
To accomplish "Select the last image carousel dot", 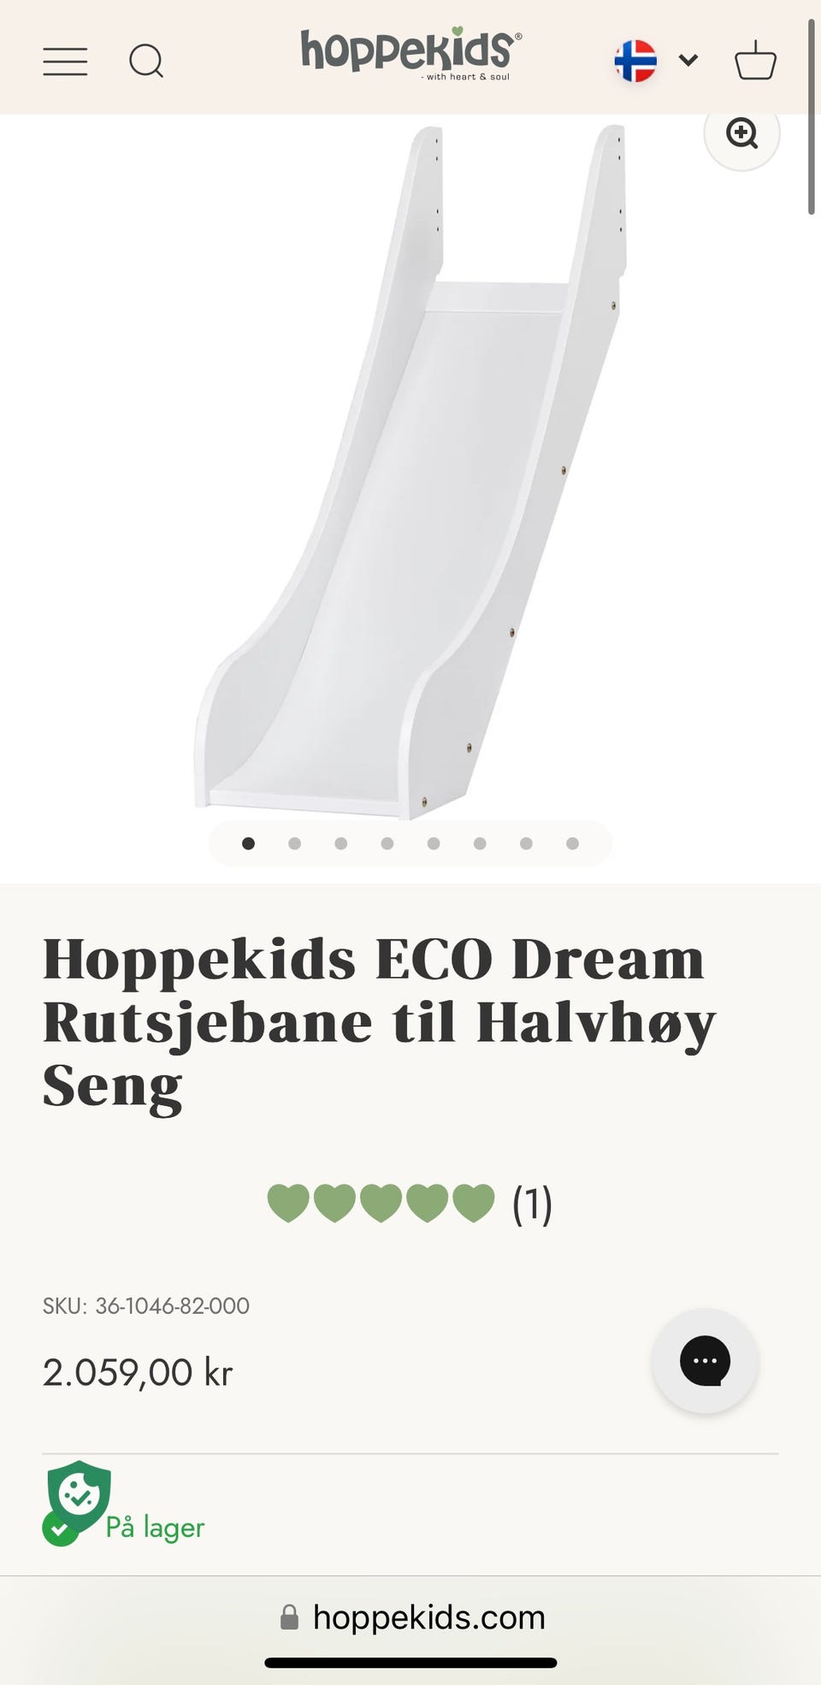I will pos(573,843).
